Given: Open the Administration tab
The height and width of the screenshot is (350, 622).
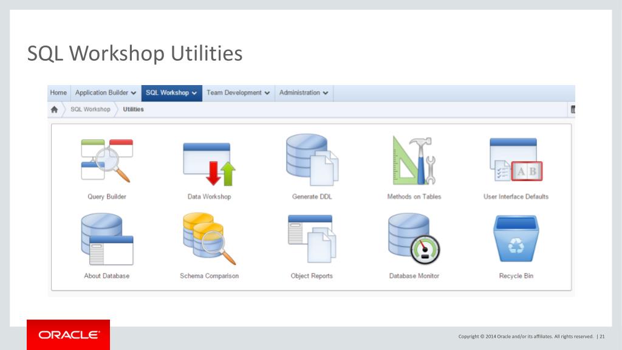Looking at the screenshot, I should click(x=304, y=92).
